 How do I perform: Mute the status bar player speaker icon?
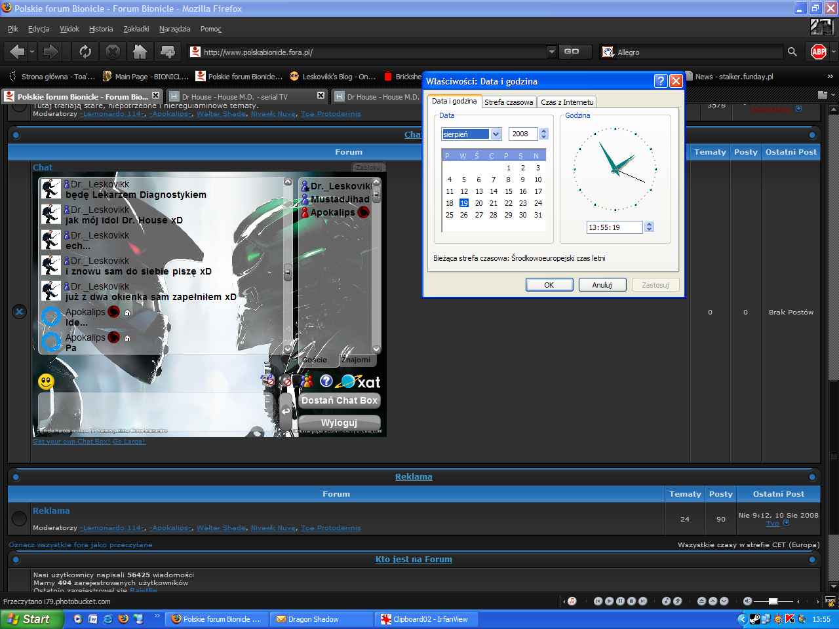pyautogui.click(x=747, y=601)
